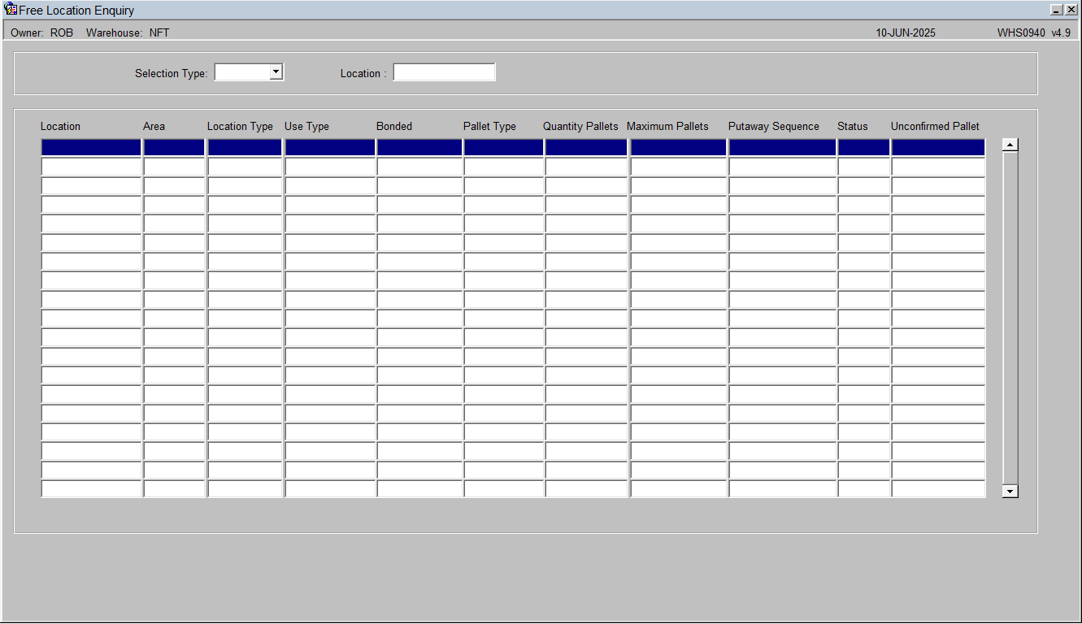Click the WHS0940 v4.9 version text
Image resolution: width=1082 pixels, height=624 pixels.
1034,33
